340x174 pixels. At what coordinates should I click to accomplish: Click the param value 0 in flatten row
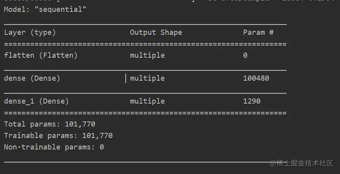tap(245, 55)
